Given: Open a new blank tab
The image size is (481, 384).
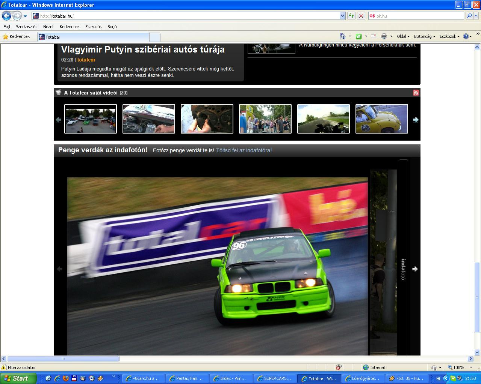Looking at the screenshot, I should coord(155,37).
